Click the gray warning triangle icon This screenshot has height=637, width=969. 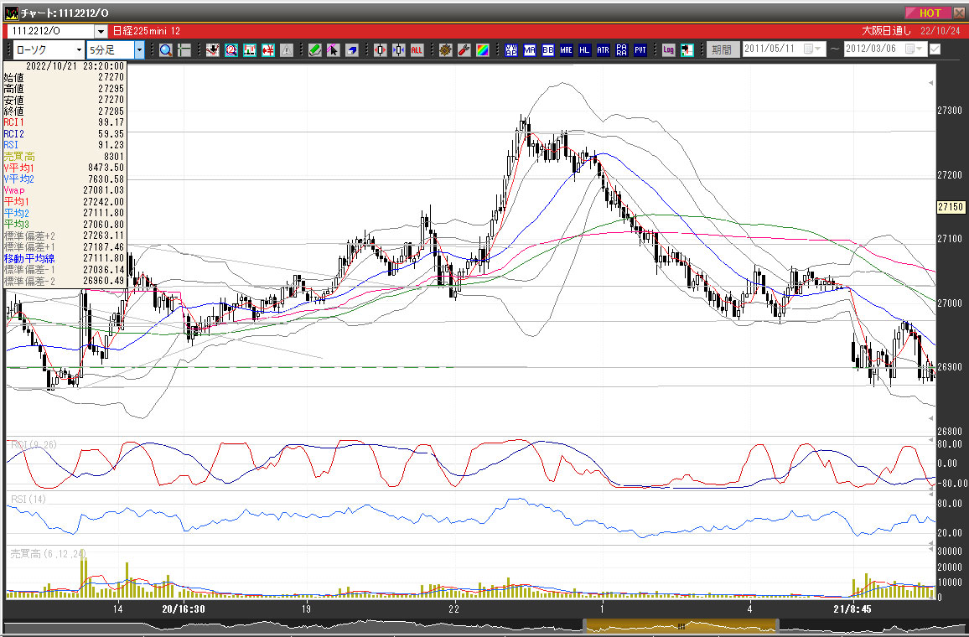point(286,50)
